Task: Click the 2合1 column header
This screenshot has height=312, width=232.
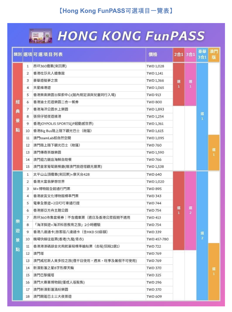Action: coord(179,55)
